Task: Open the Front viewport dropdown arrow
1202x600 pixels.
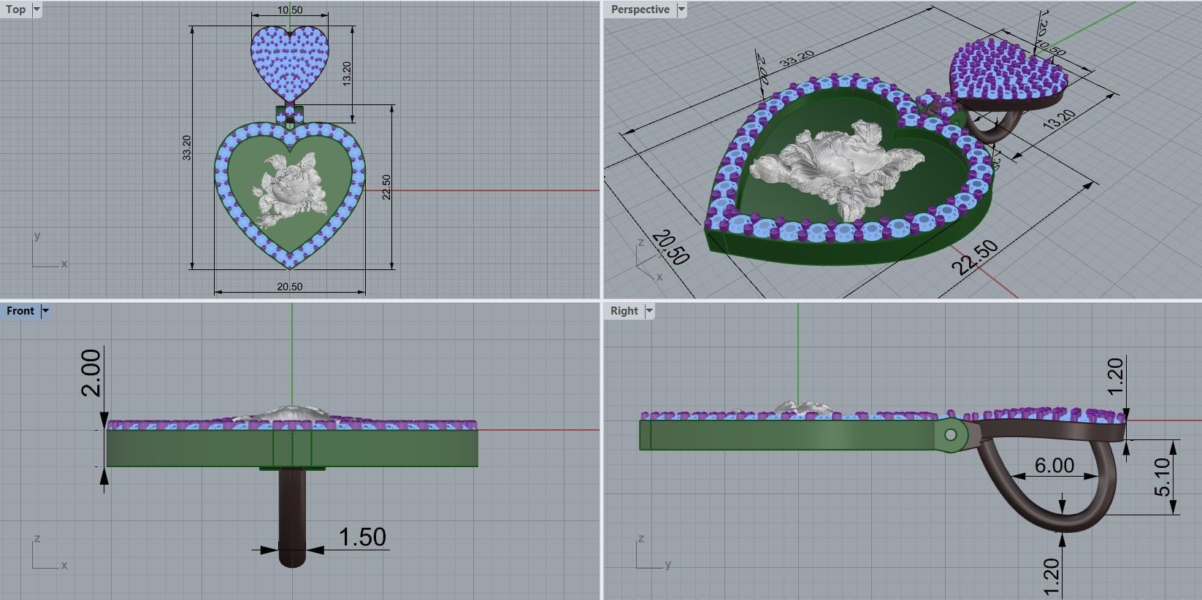Action: click(x=45, y=311)
